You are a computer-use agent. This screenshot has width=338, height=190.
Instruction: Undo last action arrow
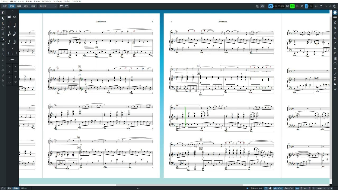point(325,6)
